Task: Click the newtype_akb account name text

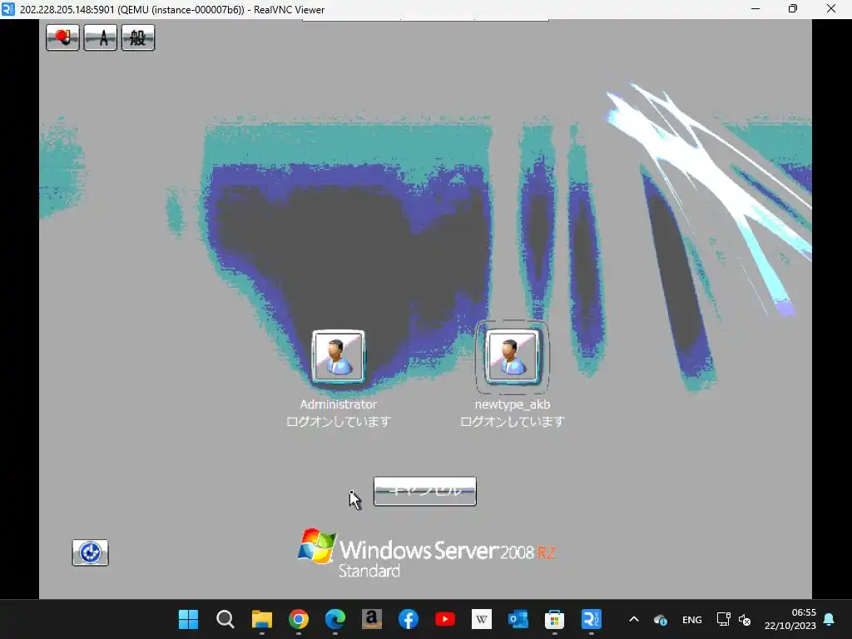Action: click(x=513, y=404)
